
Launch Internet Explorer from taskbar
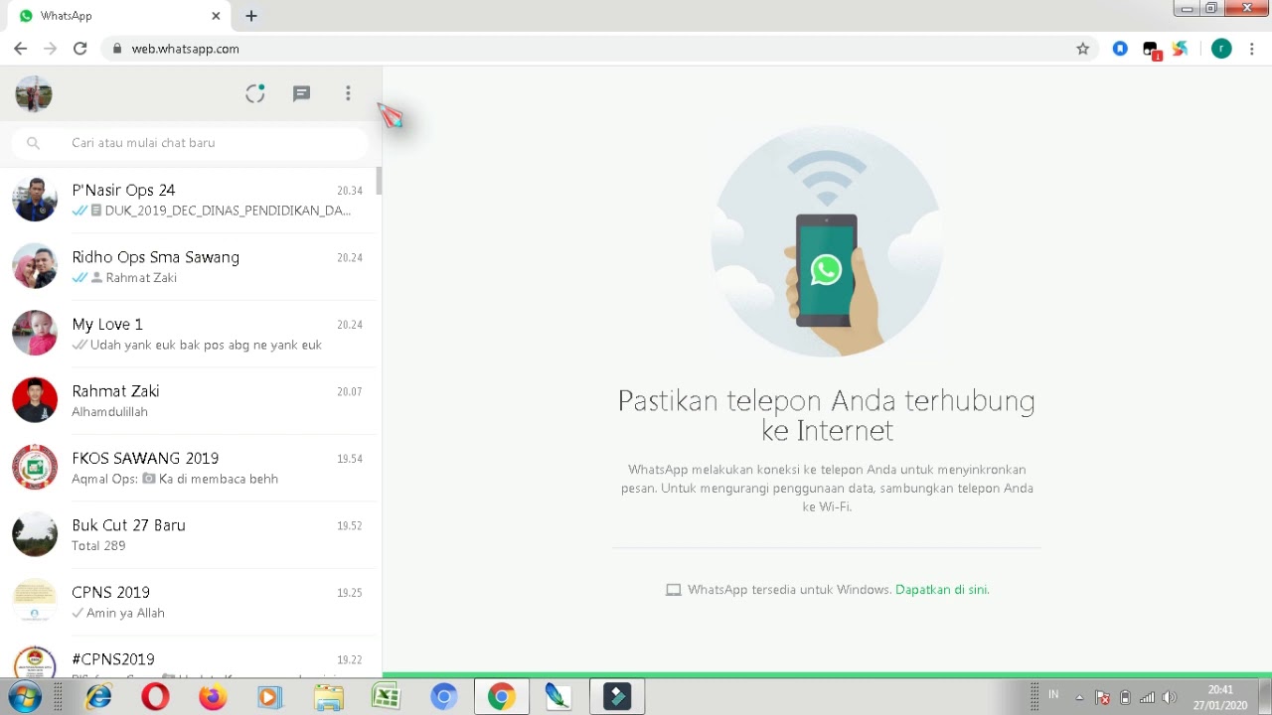[98, 697]
